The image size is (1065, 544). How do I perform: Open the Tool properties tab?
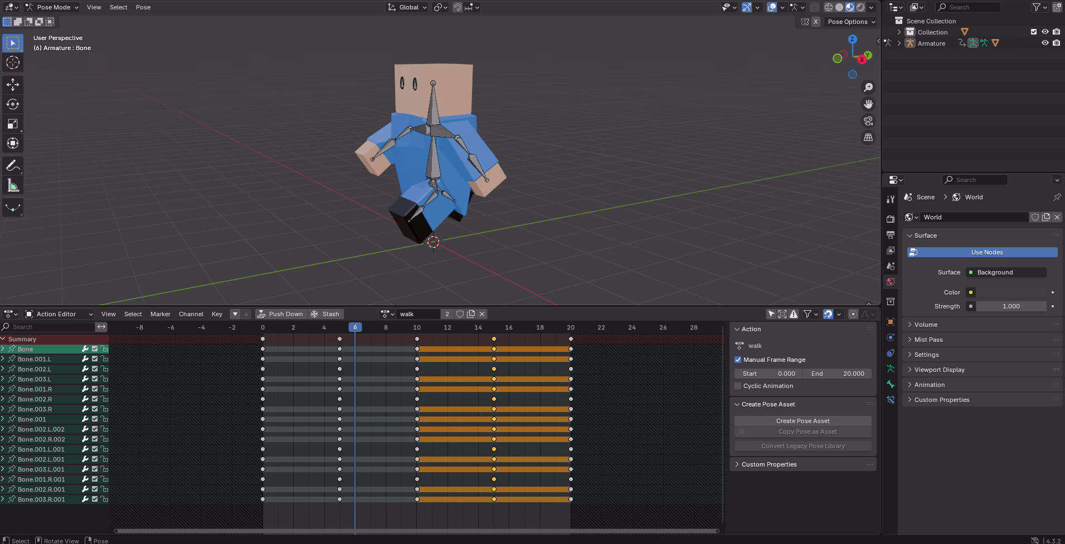(x=891, y=199)
